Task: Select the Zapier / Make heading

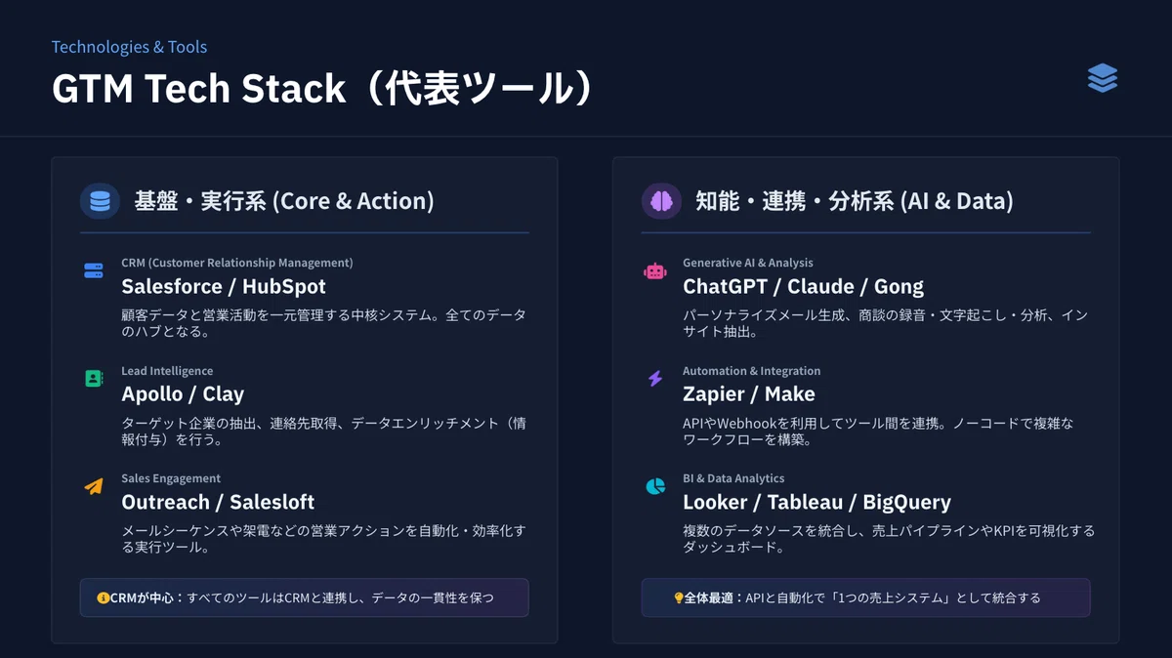Action: point(749,394)
